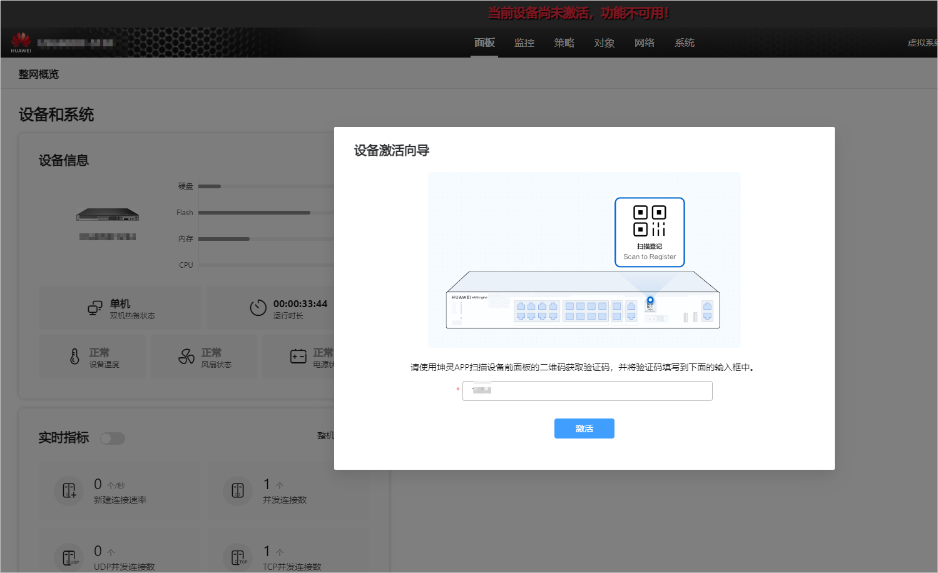938x573 pixels.
Task: Toggle the 实时指标 switch
Action: pos(113,439)
